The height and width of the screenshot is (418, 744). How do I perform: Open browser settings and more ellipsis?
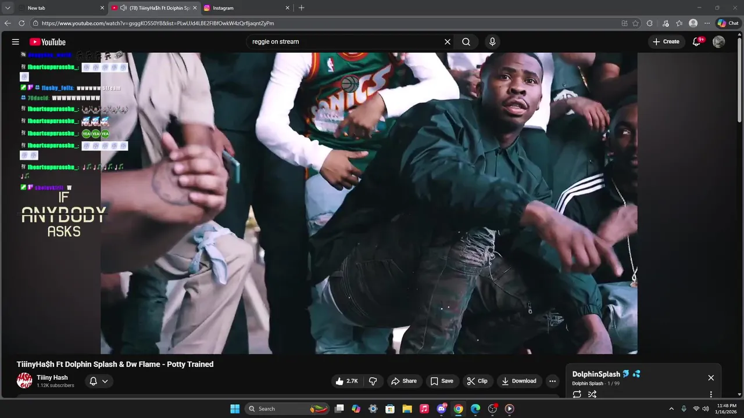click(x=707, y=23)
